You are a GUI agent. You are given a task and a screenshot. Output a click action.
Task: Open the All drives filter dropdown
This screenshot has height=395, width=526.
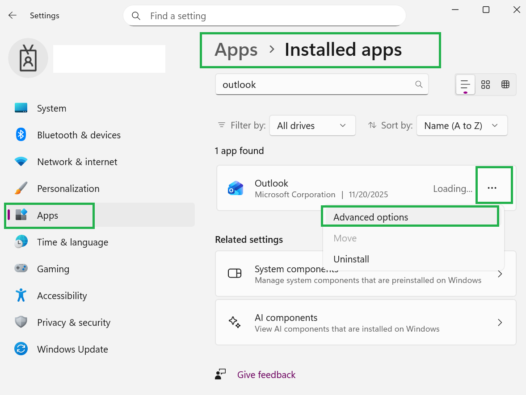[x=312, y=125]
